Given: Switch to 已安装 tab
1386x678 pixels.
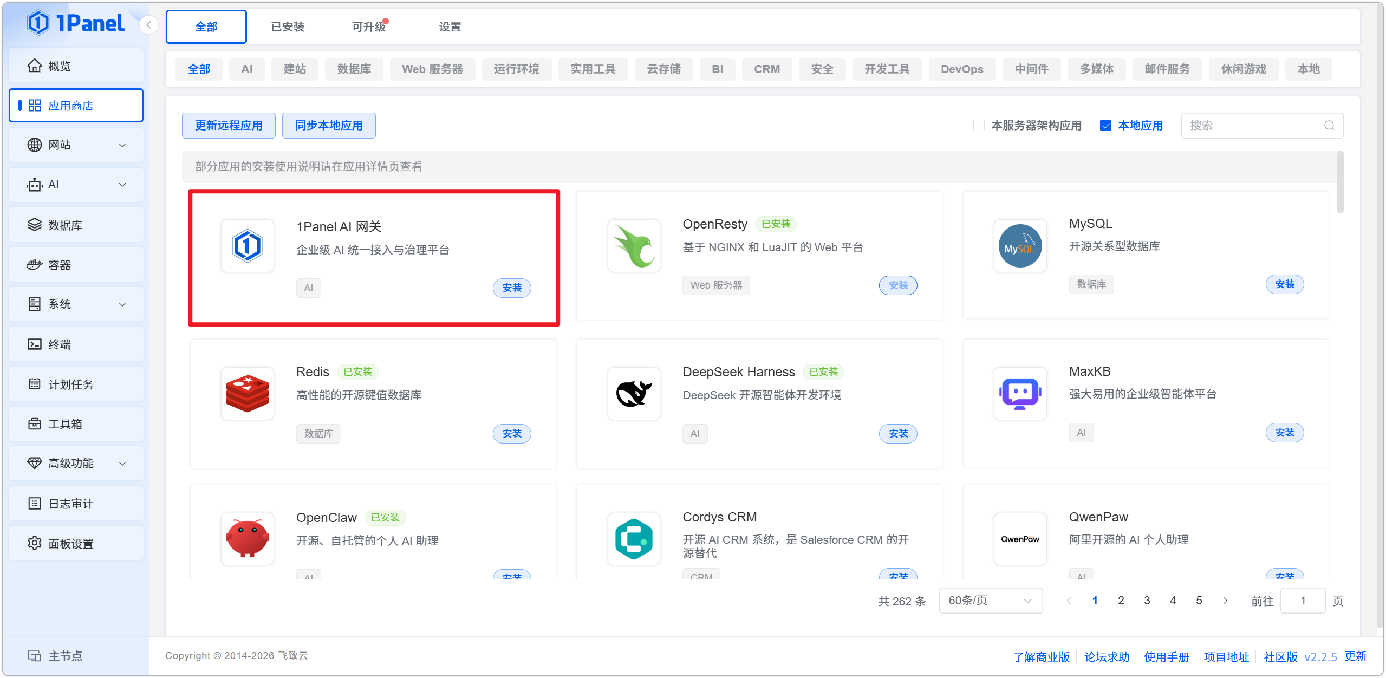Looking at the screenshot, I should (x=288, y=27).
